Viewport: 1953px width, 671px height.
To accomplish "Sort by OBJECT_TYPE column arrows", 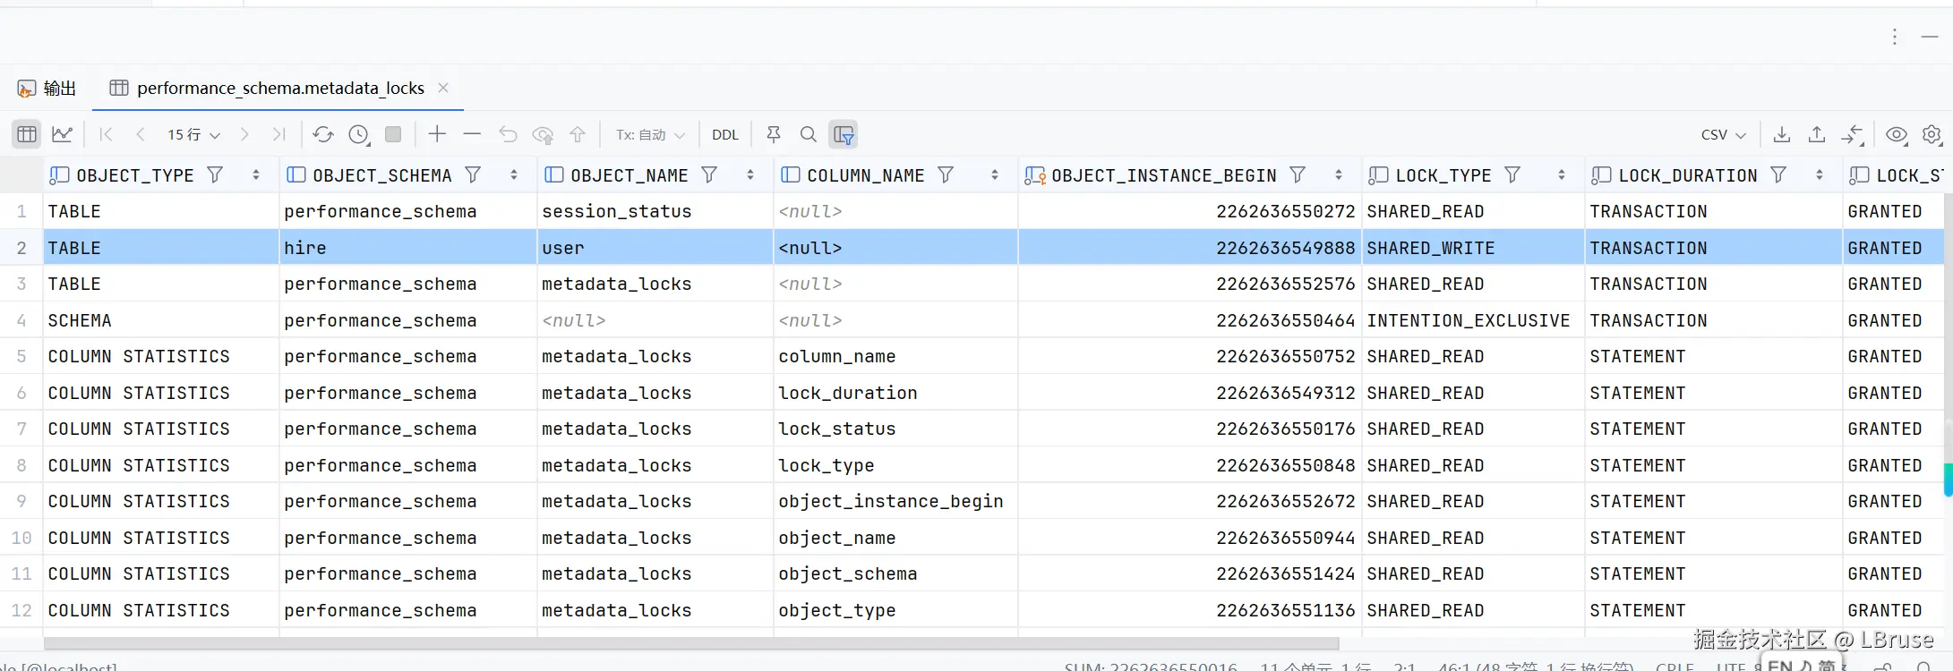I will click(256, 175).
